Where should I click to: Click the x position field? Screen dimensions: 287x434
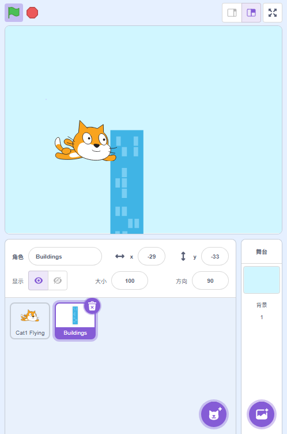coord(152,257)
